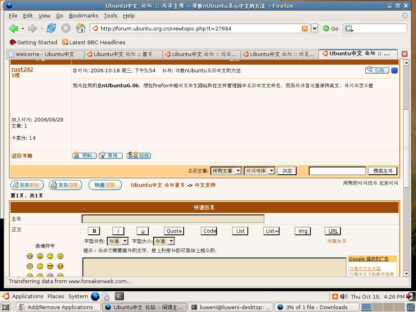Image resolution: width=416 pixels, height=312 pixels.
Task: Click the Stop loading icon
Action: tap(66, 28)
